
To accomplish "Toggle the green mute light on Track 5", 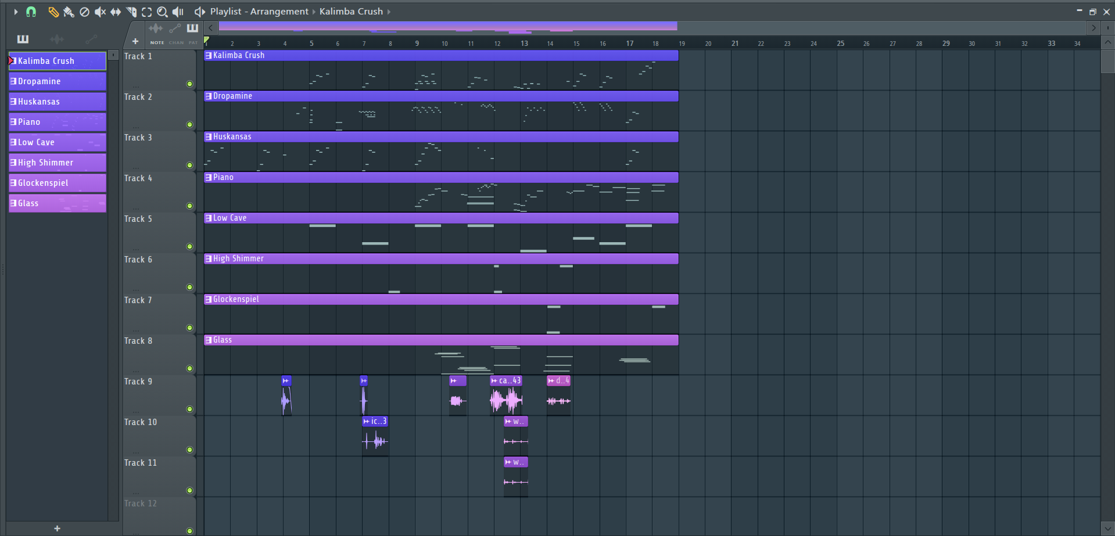I will coord(189,246).
